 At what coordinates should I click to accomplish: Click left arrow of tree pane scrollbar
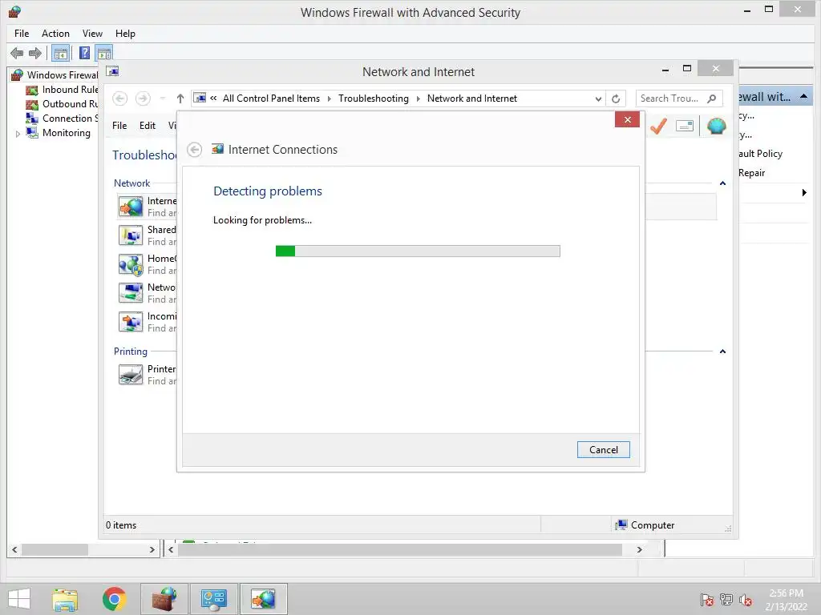pyautogui.click(x=14, y=549)
